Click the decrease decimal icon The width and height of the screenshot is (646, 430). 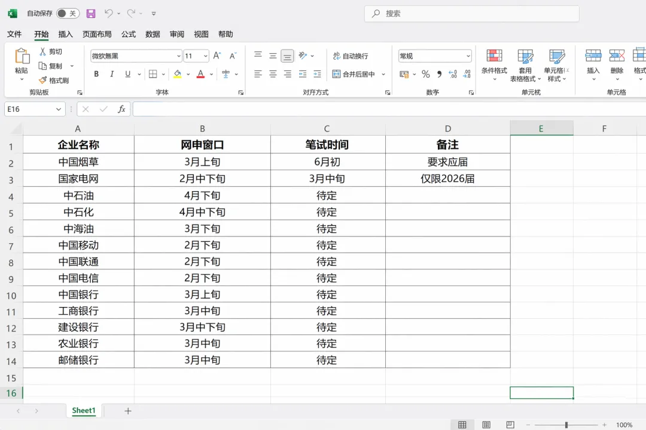pyautogui.click(x=467, y=74)
